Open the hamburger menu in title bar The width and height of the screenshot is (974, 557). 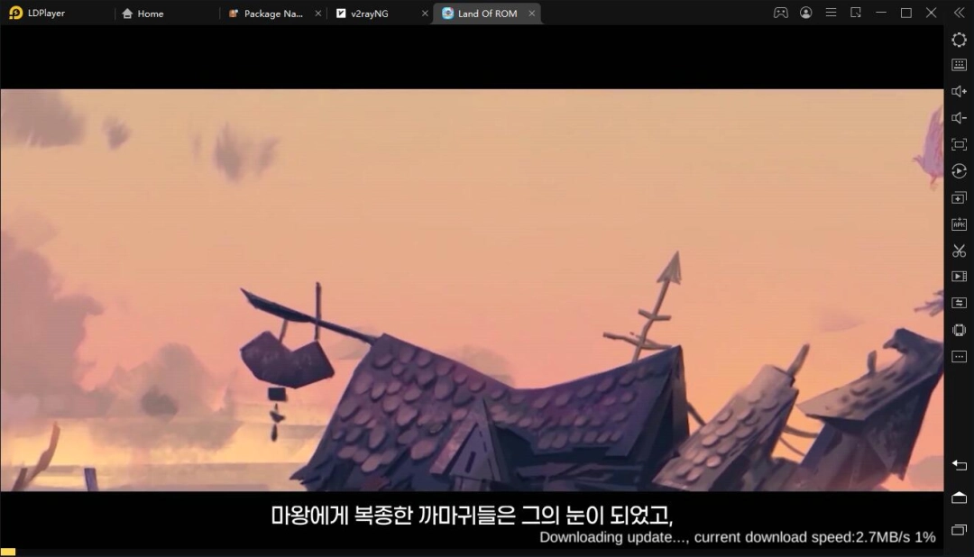tap(831, 13)
